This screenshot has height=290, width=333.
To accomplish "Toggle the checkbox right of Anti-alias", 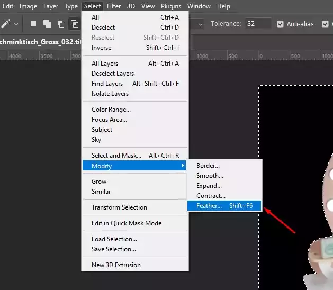I will pyautogui.click(x=326, y=24).
